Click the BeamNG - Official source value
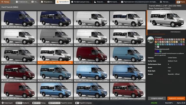Screen dimensions: 186x105 pos(174,74)
